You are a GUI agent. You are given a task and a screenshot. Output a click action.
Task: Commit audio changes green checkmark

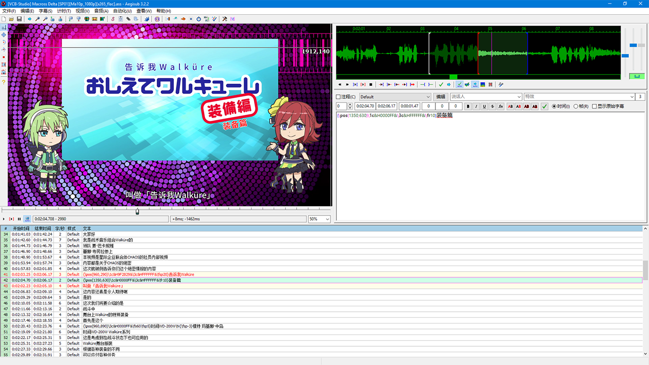point(441,84)
